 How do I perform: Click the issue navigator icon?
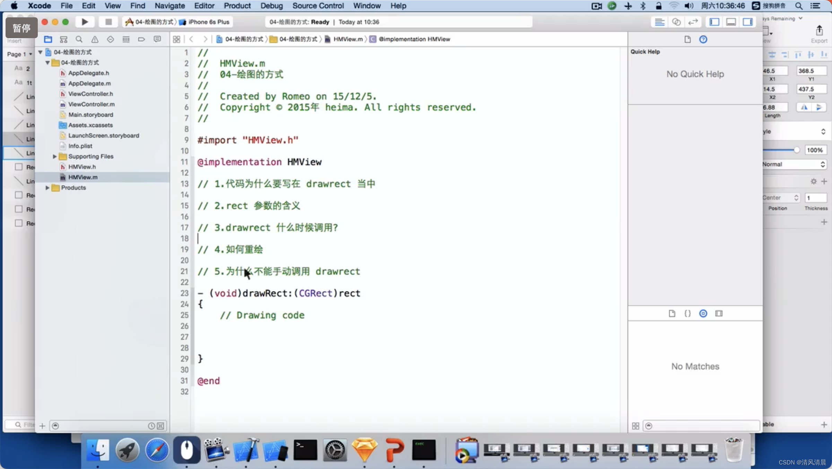[x=95, y=39]
